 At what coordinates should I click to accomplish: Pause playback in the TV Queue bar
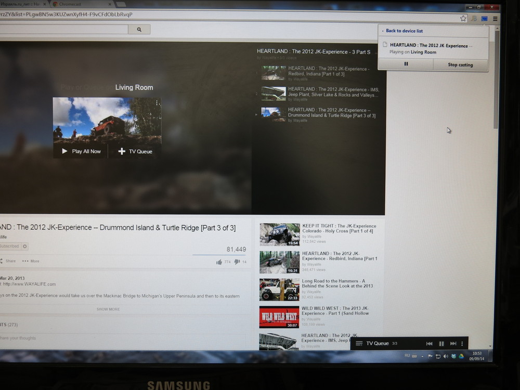click(x=441, y=344)
